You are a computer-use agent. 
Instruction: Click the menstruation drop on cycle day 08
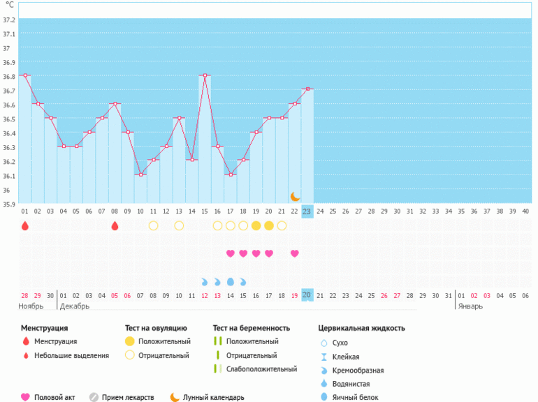[x=115, y=225]
